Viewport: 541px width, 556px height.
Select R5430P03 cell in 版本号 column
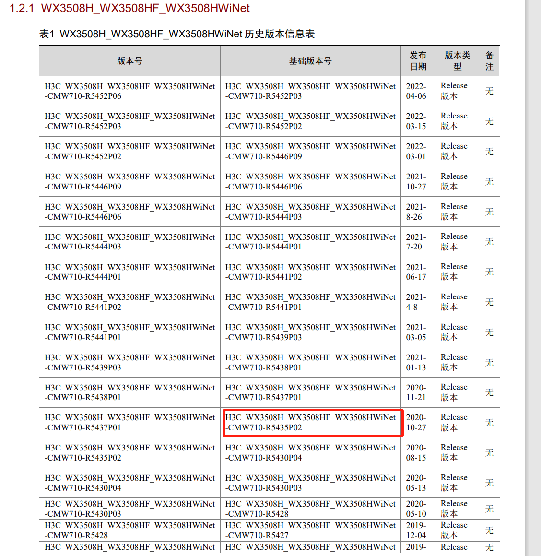click(x=130, y=509)
